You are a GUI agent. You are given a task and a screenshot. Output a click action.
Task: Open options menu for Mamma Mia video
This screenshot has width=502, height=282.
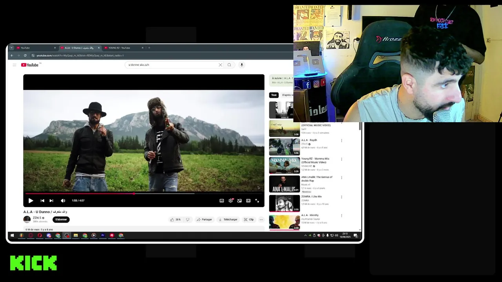click(342, 159)
